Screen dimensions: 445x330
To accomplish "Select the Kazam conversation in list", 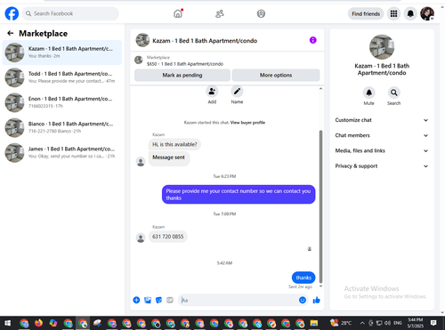I will click(x=62, y=52).
